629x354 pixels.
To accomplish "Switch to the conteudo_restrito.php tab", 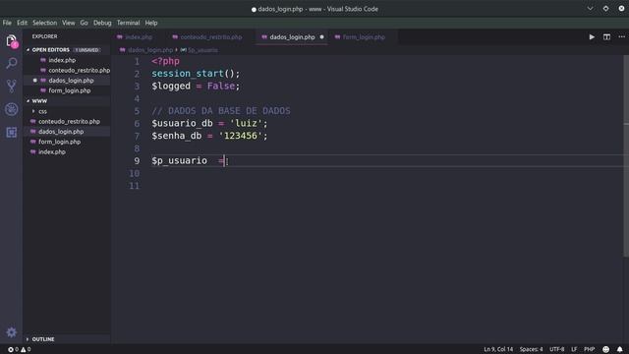I will click(x=210, y=37).
